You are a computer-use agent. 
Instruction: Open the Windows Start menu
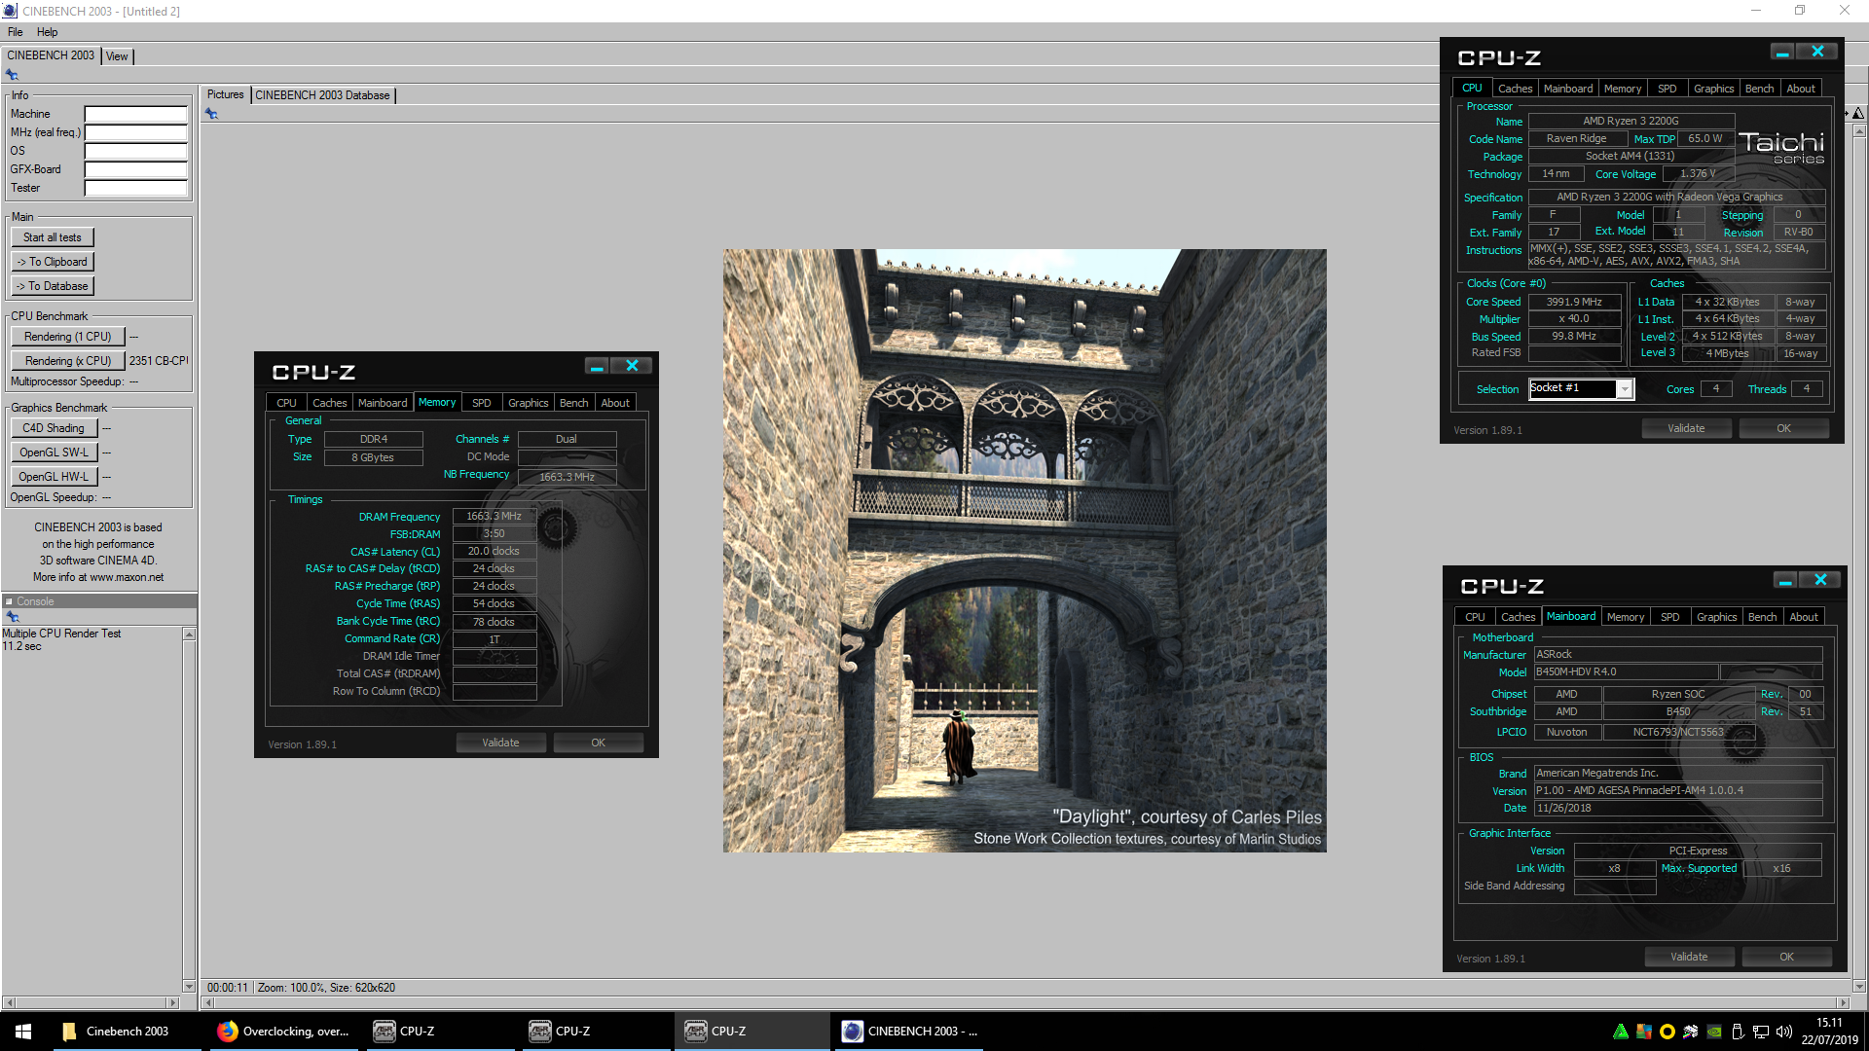23,1032
